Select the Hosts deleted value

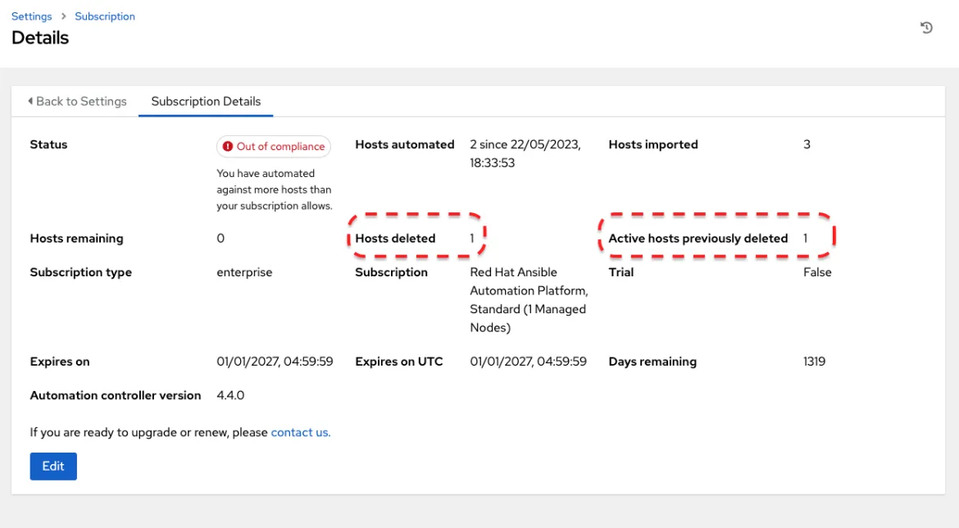coord(471,238)
